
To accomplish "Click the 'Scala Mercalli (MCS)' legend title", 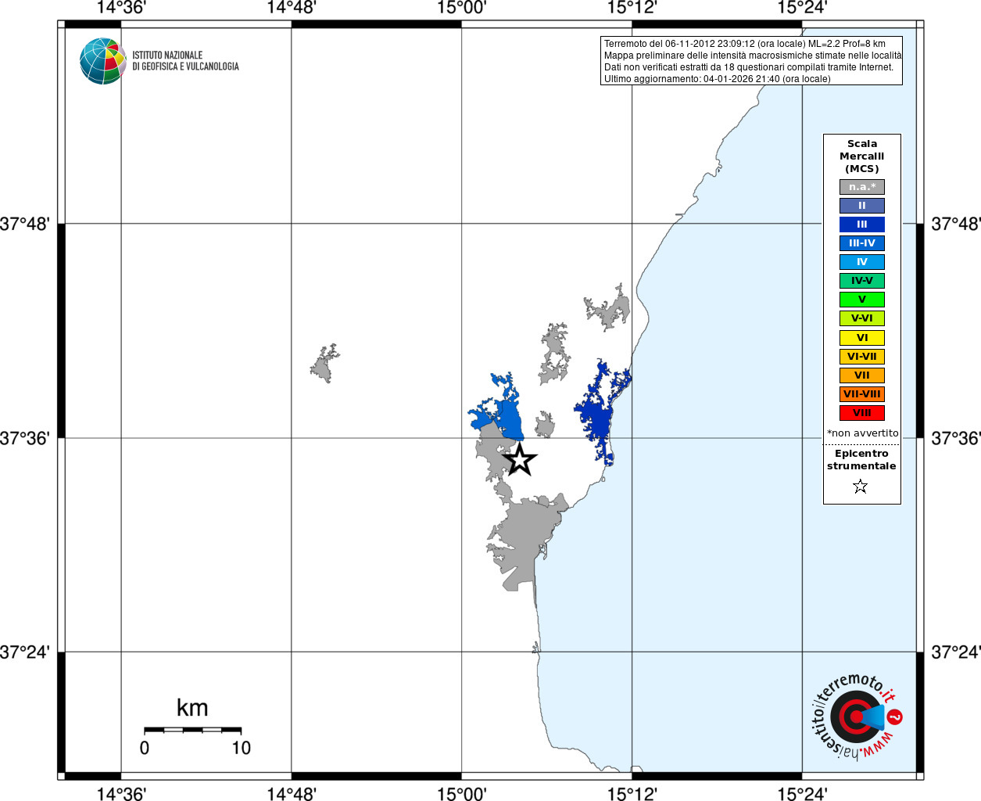I will pyautogui.click(x=862, y=156).
